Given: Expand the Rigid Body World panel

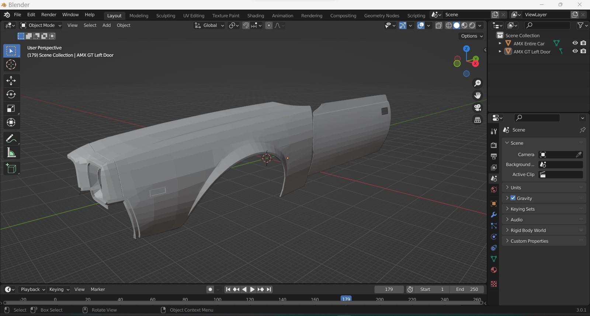Looking at the screenshot, I should (544, 230).
